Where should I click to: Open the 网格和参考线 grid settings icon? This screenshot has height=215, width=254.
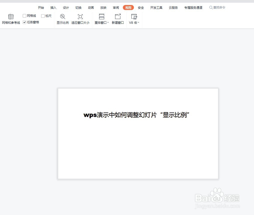pyautogui.click(x=11, y=17)
